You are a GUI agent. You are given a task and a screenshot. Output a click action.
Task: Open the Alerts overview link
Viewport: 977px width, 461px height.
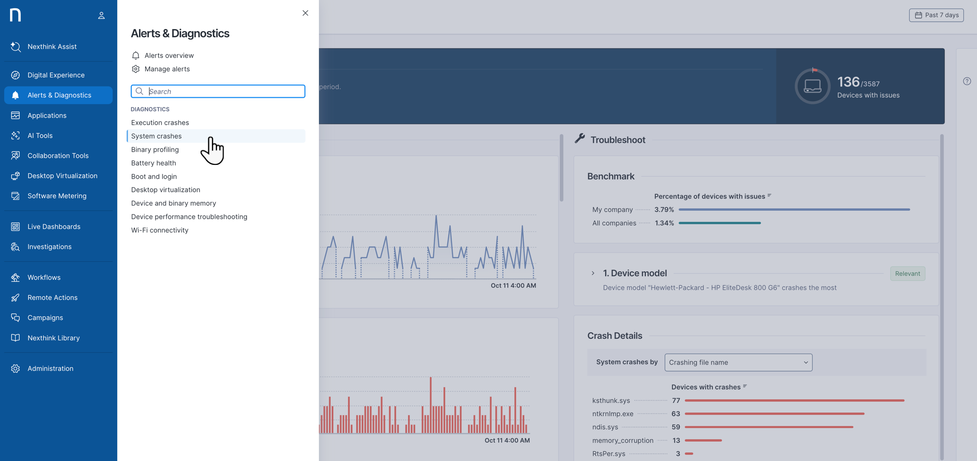(169, 55)
